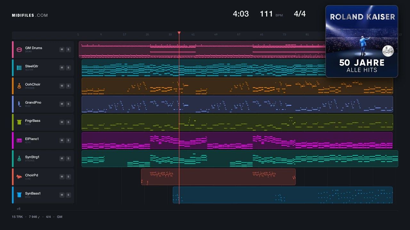Mute the ChoirPd track
This screenshot has height=230, width=410.
coord(62,177)
